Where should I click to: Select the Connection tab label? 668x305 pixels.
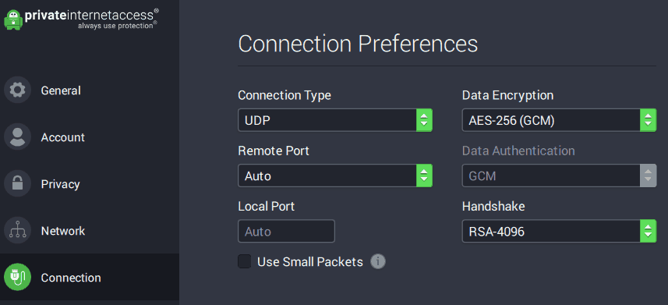tap(71, 278)
